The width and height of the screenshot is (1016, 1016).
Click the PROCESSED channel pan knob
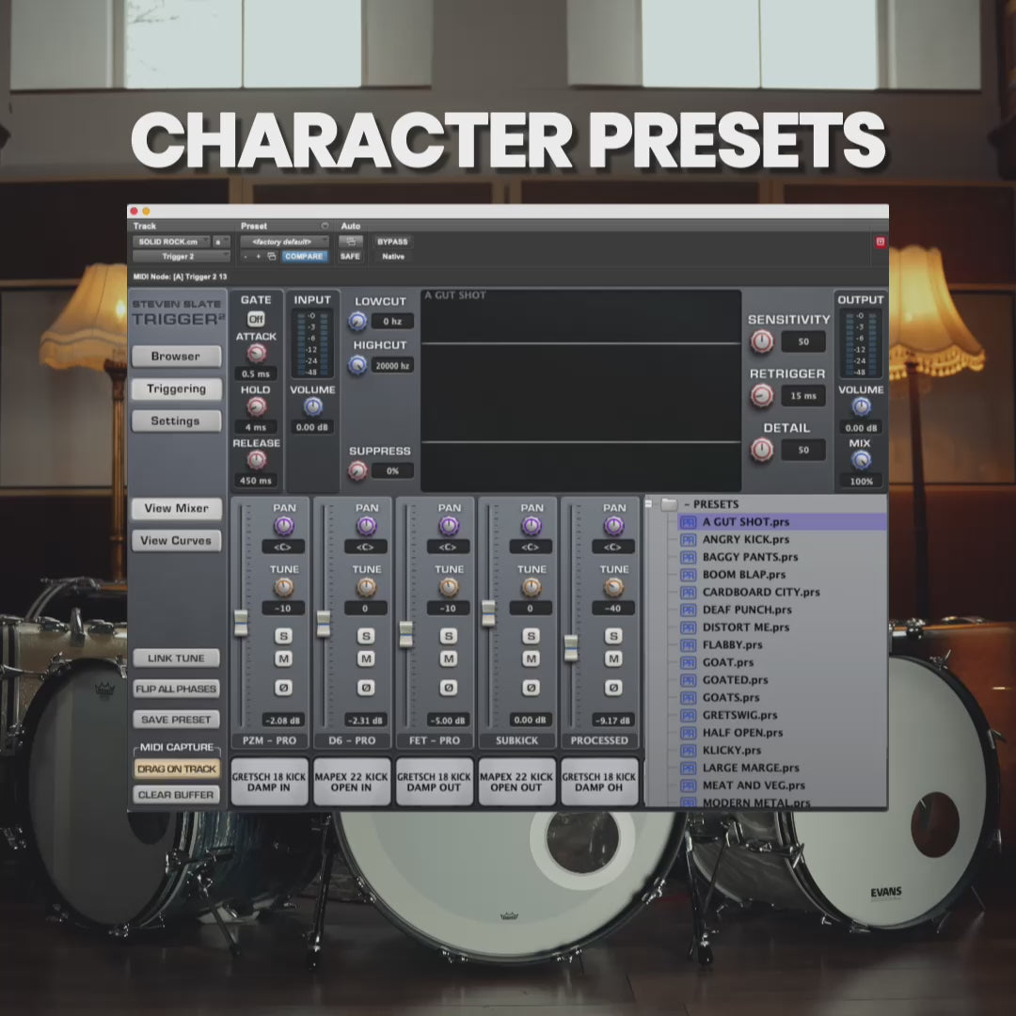613,526
